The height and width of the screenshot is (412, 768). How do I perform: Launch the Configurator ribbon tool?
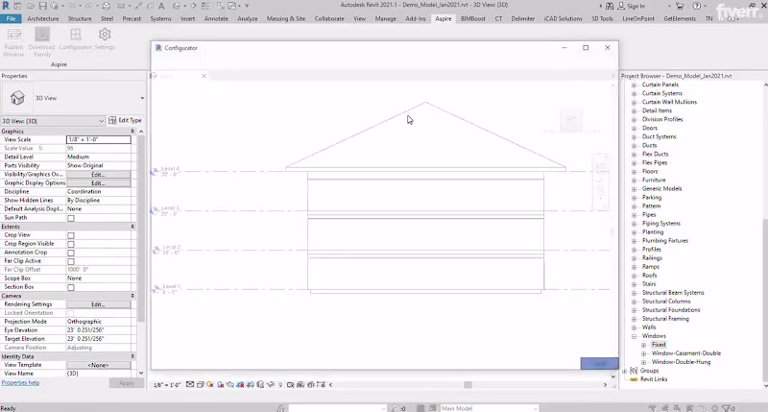(76, 39)
